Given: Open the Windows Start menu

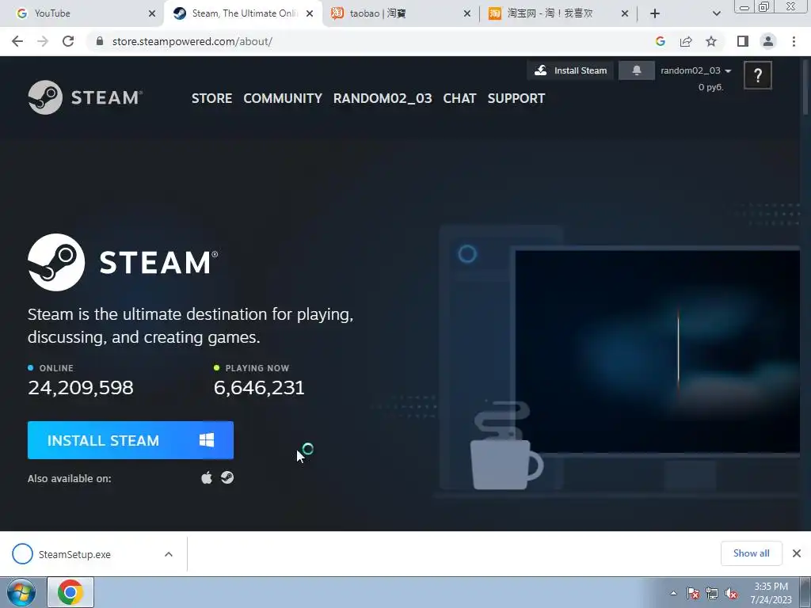Looking at the screenshot, I should point(21,592).
